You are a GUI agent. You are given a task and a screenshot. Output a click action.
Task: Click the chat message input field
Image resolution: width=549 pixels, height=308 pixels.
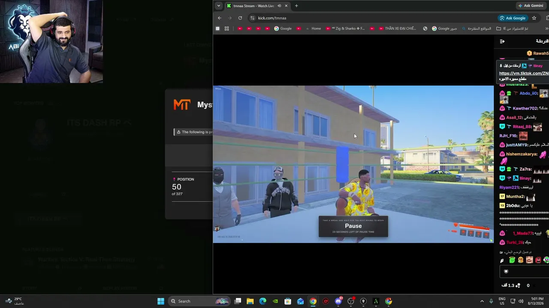coord(525,271)
